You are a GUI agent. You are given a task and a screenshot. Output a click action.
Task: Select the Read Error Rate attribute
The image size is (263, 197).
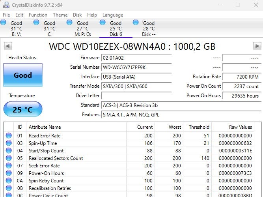tap(45, 135)
